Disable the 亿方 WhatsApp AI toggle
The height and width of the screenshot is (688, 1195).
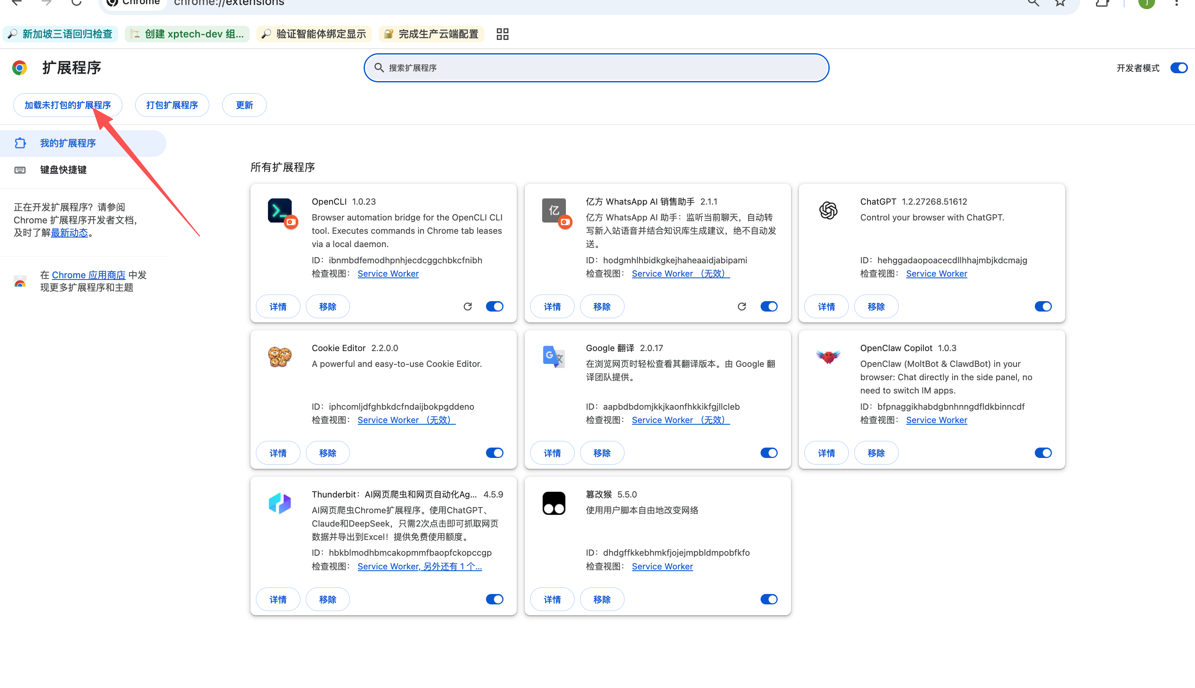tap(769, 307)
